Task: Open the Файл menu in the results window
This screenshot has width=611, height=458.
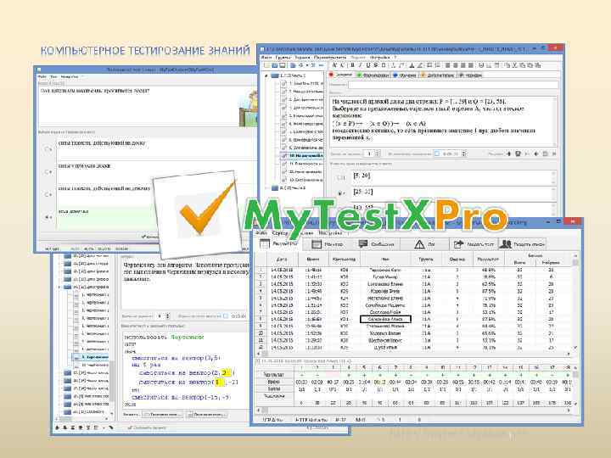Action: (261, 233)
